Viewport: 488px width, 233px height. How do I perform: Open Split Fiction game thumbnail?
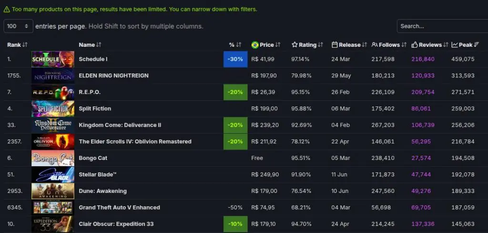(x=53, y=109)
